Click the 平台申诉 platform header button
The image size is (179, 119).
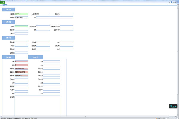coord(36,57)
